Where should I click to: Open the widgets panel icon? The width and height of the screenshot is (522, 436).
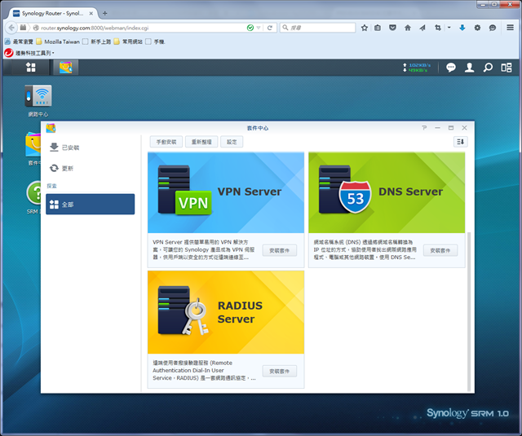point(507,68)
